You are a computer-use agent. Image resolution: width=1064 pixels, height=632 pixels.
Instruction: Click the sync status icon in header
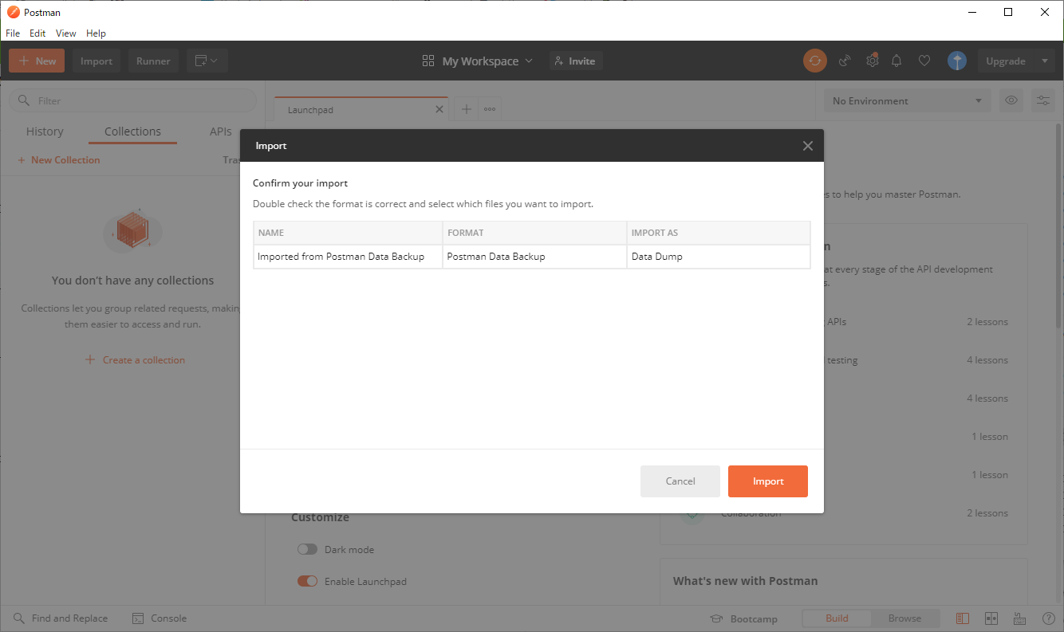click(x=815, y=61)
